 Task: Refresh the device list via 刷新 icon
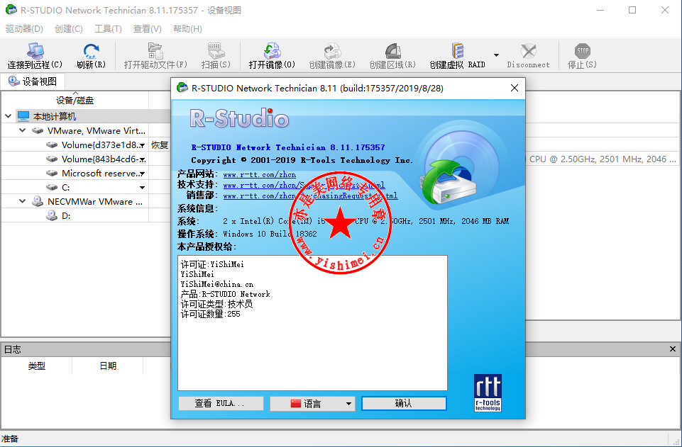pyautogui.click(x=91, y=51)
